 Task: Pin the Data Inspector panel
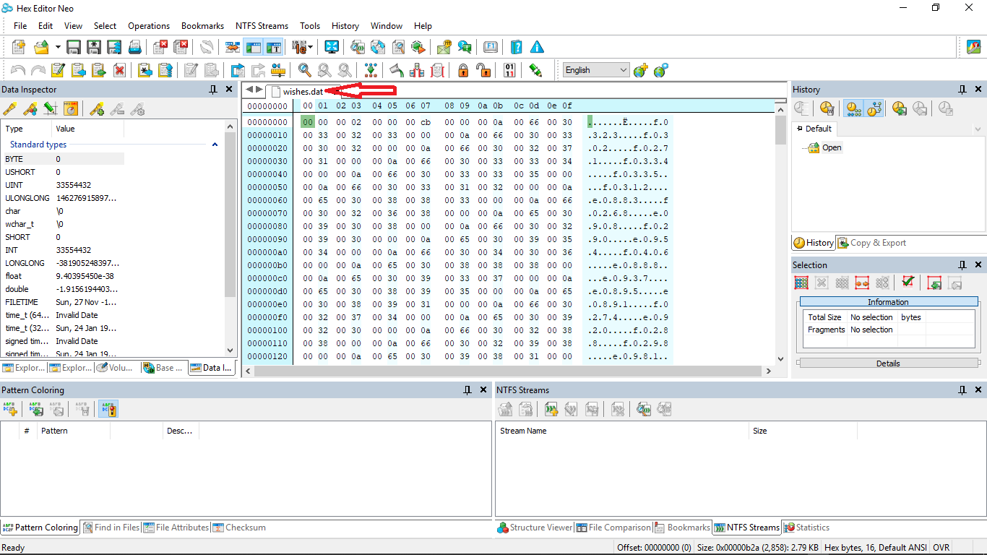(213, 89)
